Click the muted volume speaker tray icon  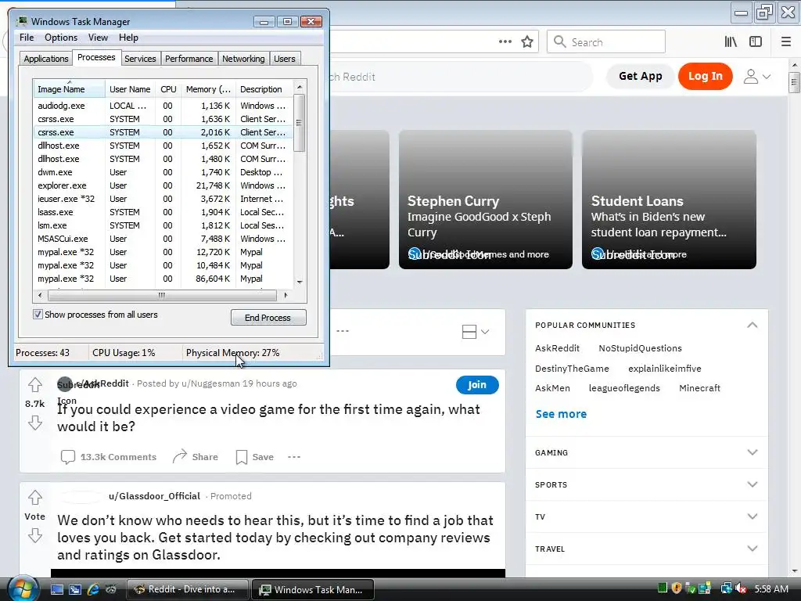(742, 589)
